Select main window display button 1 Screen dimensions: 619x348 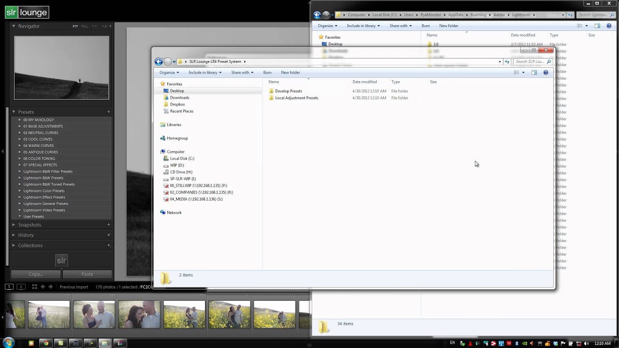coord(9,287)
